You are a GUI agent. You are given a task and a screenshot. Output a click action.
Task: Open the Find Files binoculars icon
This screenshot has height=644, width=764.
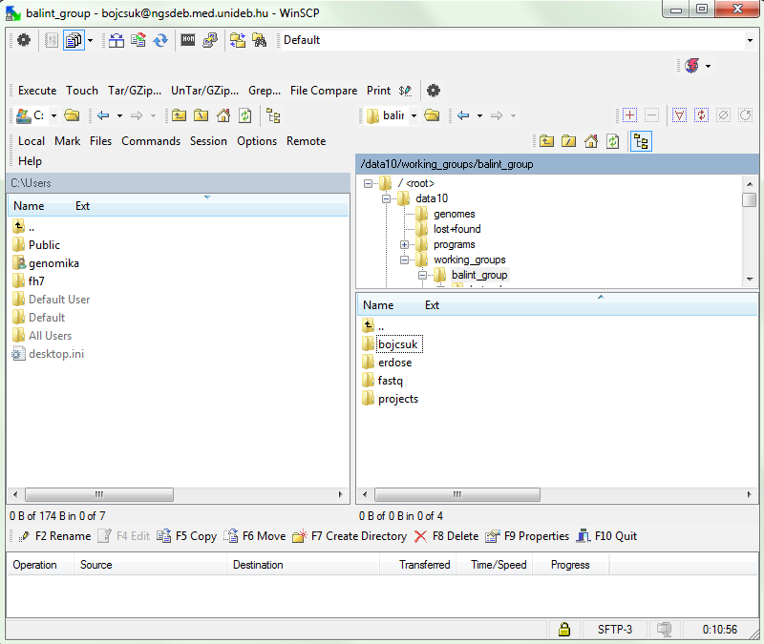259,40
